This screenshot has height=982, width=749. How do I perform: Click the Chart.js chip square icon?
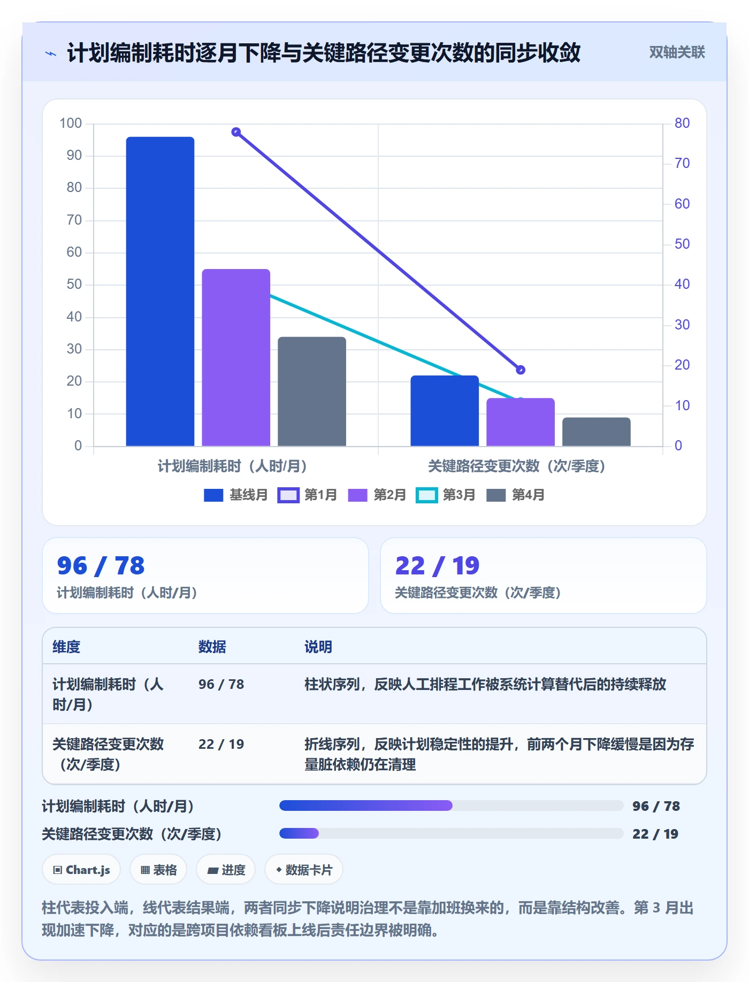pos(58,870)
